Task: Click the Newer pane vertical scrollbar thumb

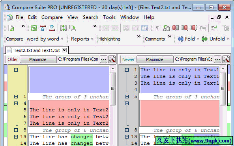Action: pyautogui.click(x=223, y=89)
